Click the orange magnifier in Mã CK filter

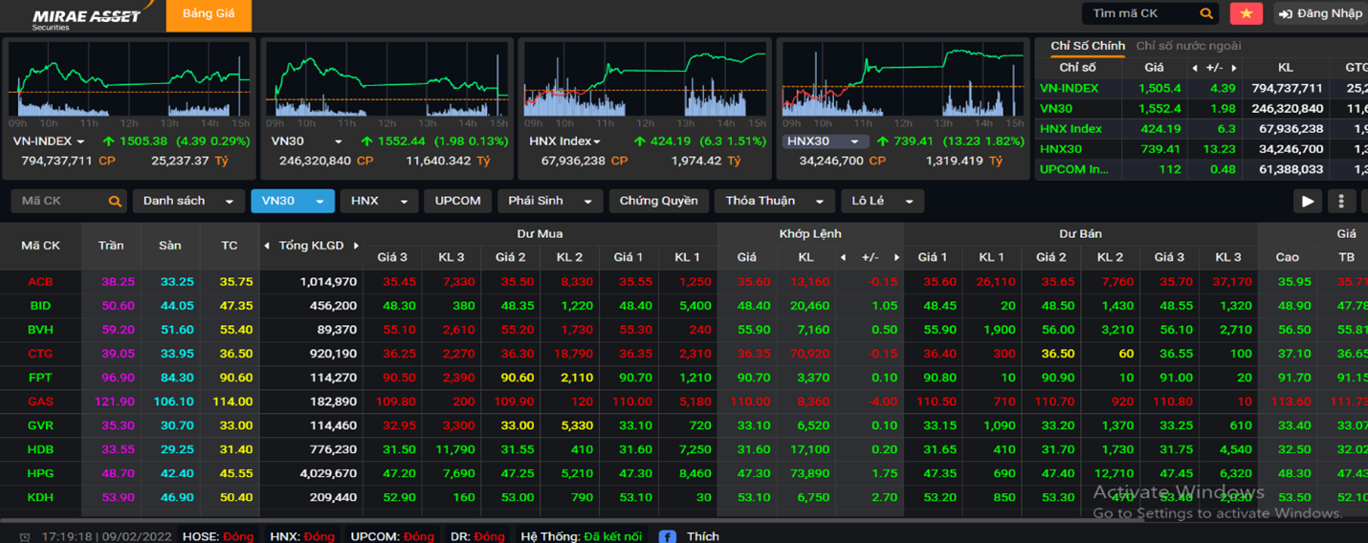pyautogui.click(x=115, y=201)
